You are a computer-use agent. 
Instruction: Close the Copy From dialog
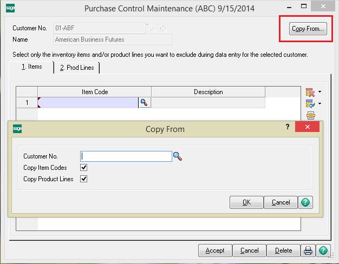pos(307,127)
